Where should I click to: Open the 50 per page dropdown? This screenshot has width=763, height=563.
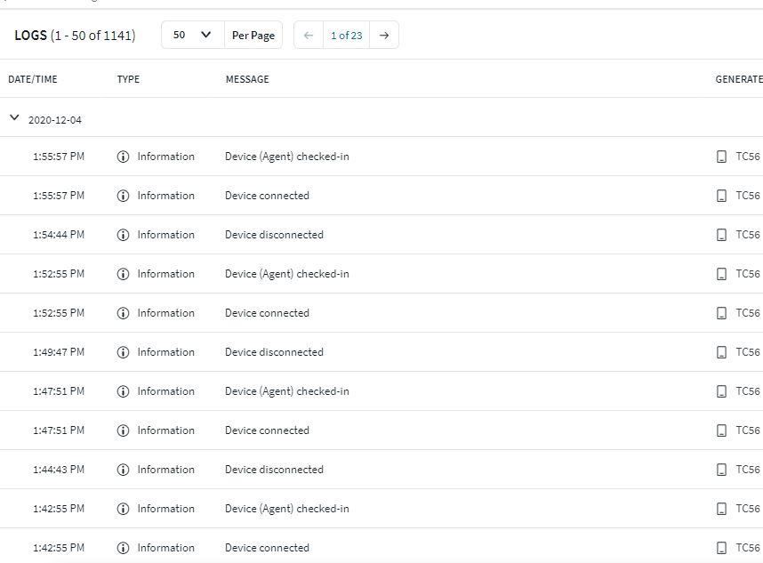[x=192, y=35]
